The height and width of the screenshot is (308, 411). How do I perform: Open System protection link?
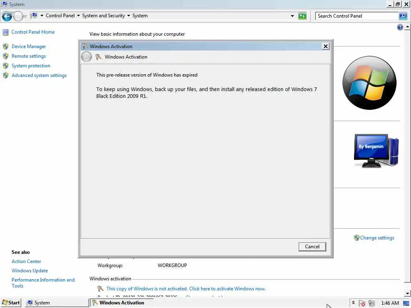[x=31, y=66]
